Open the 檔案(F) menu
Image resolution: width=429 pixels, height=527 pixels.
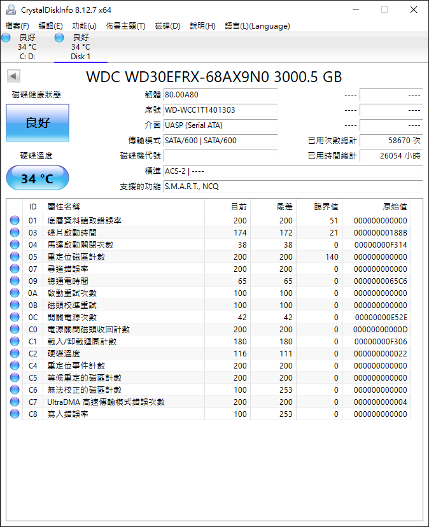17,26
